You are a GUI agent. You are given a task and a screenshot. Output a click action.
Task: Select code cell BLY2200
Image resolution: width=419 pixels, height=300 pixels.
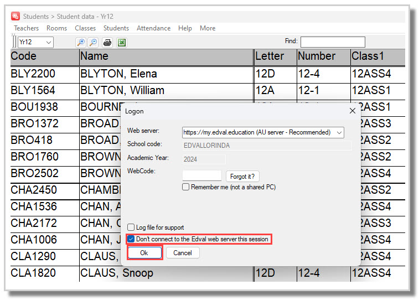pos(45,74)
